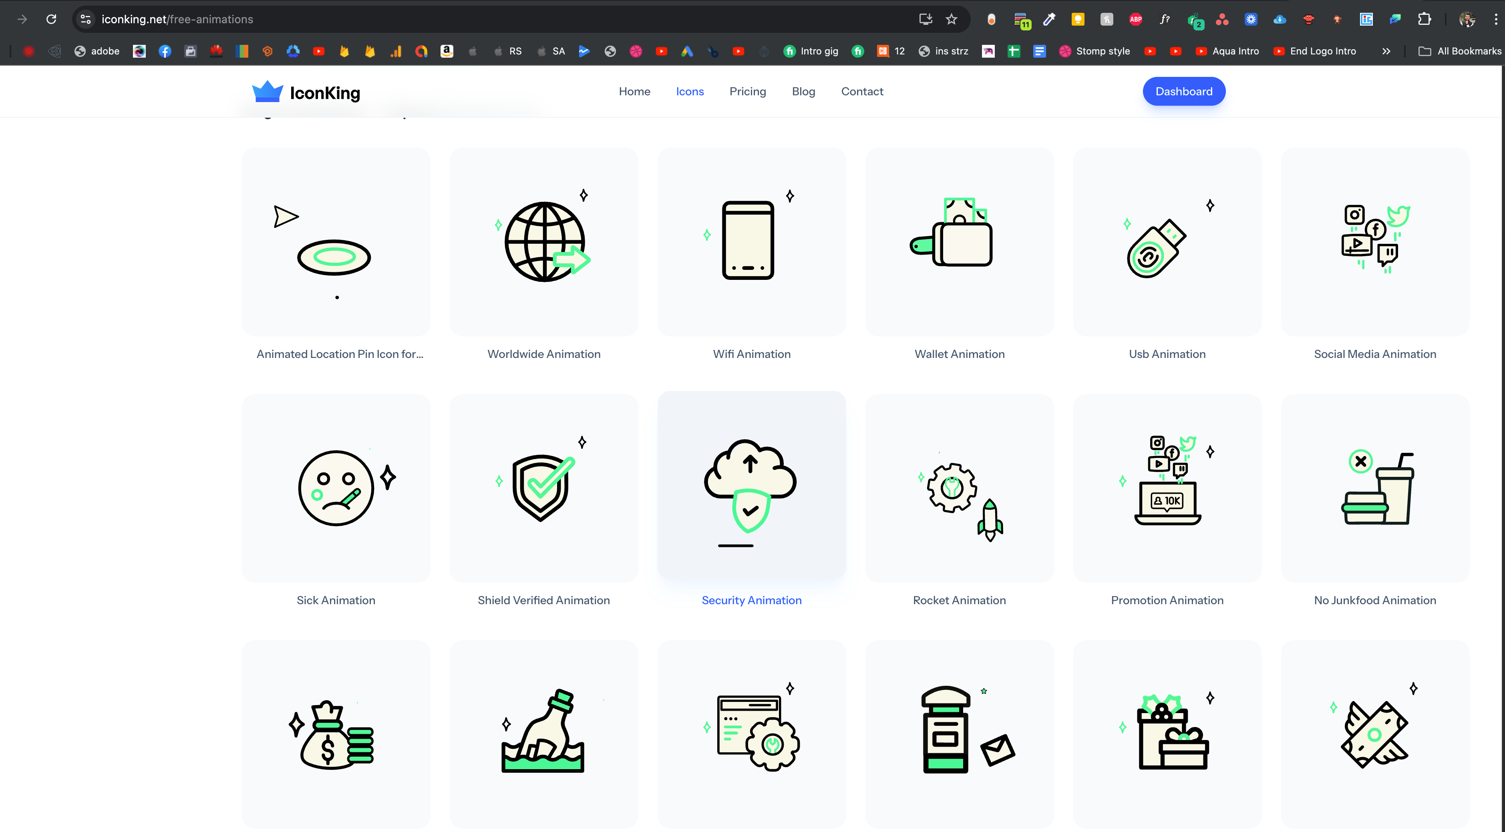
Task: Reload the current page
Action: [51, 19]
